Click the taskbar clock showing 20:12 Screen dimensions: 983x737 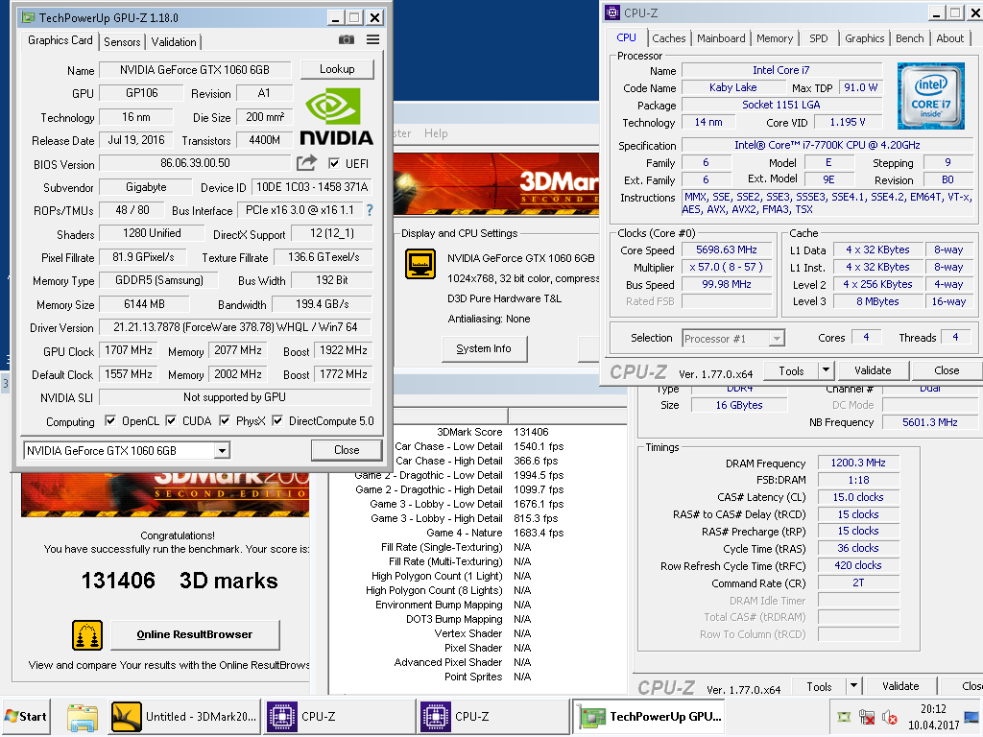click(x=933, y=709)
